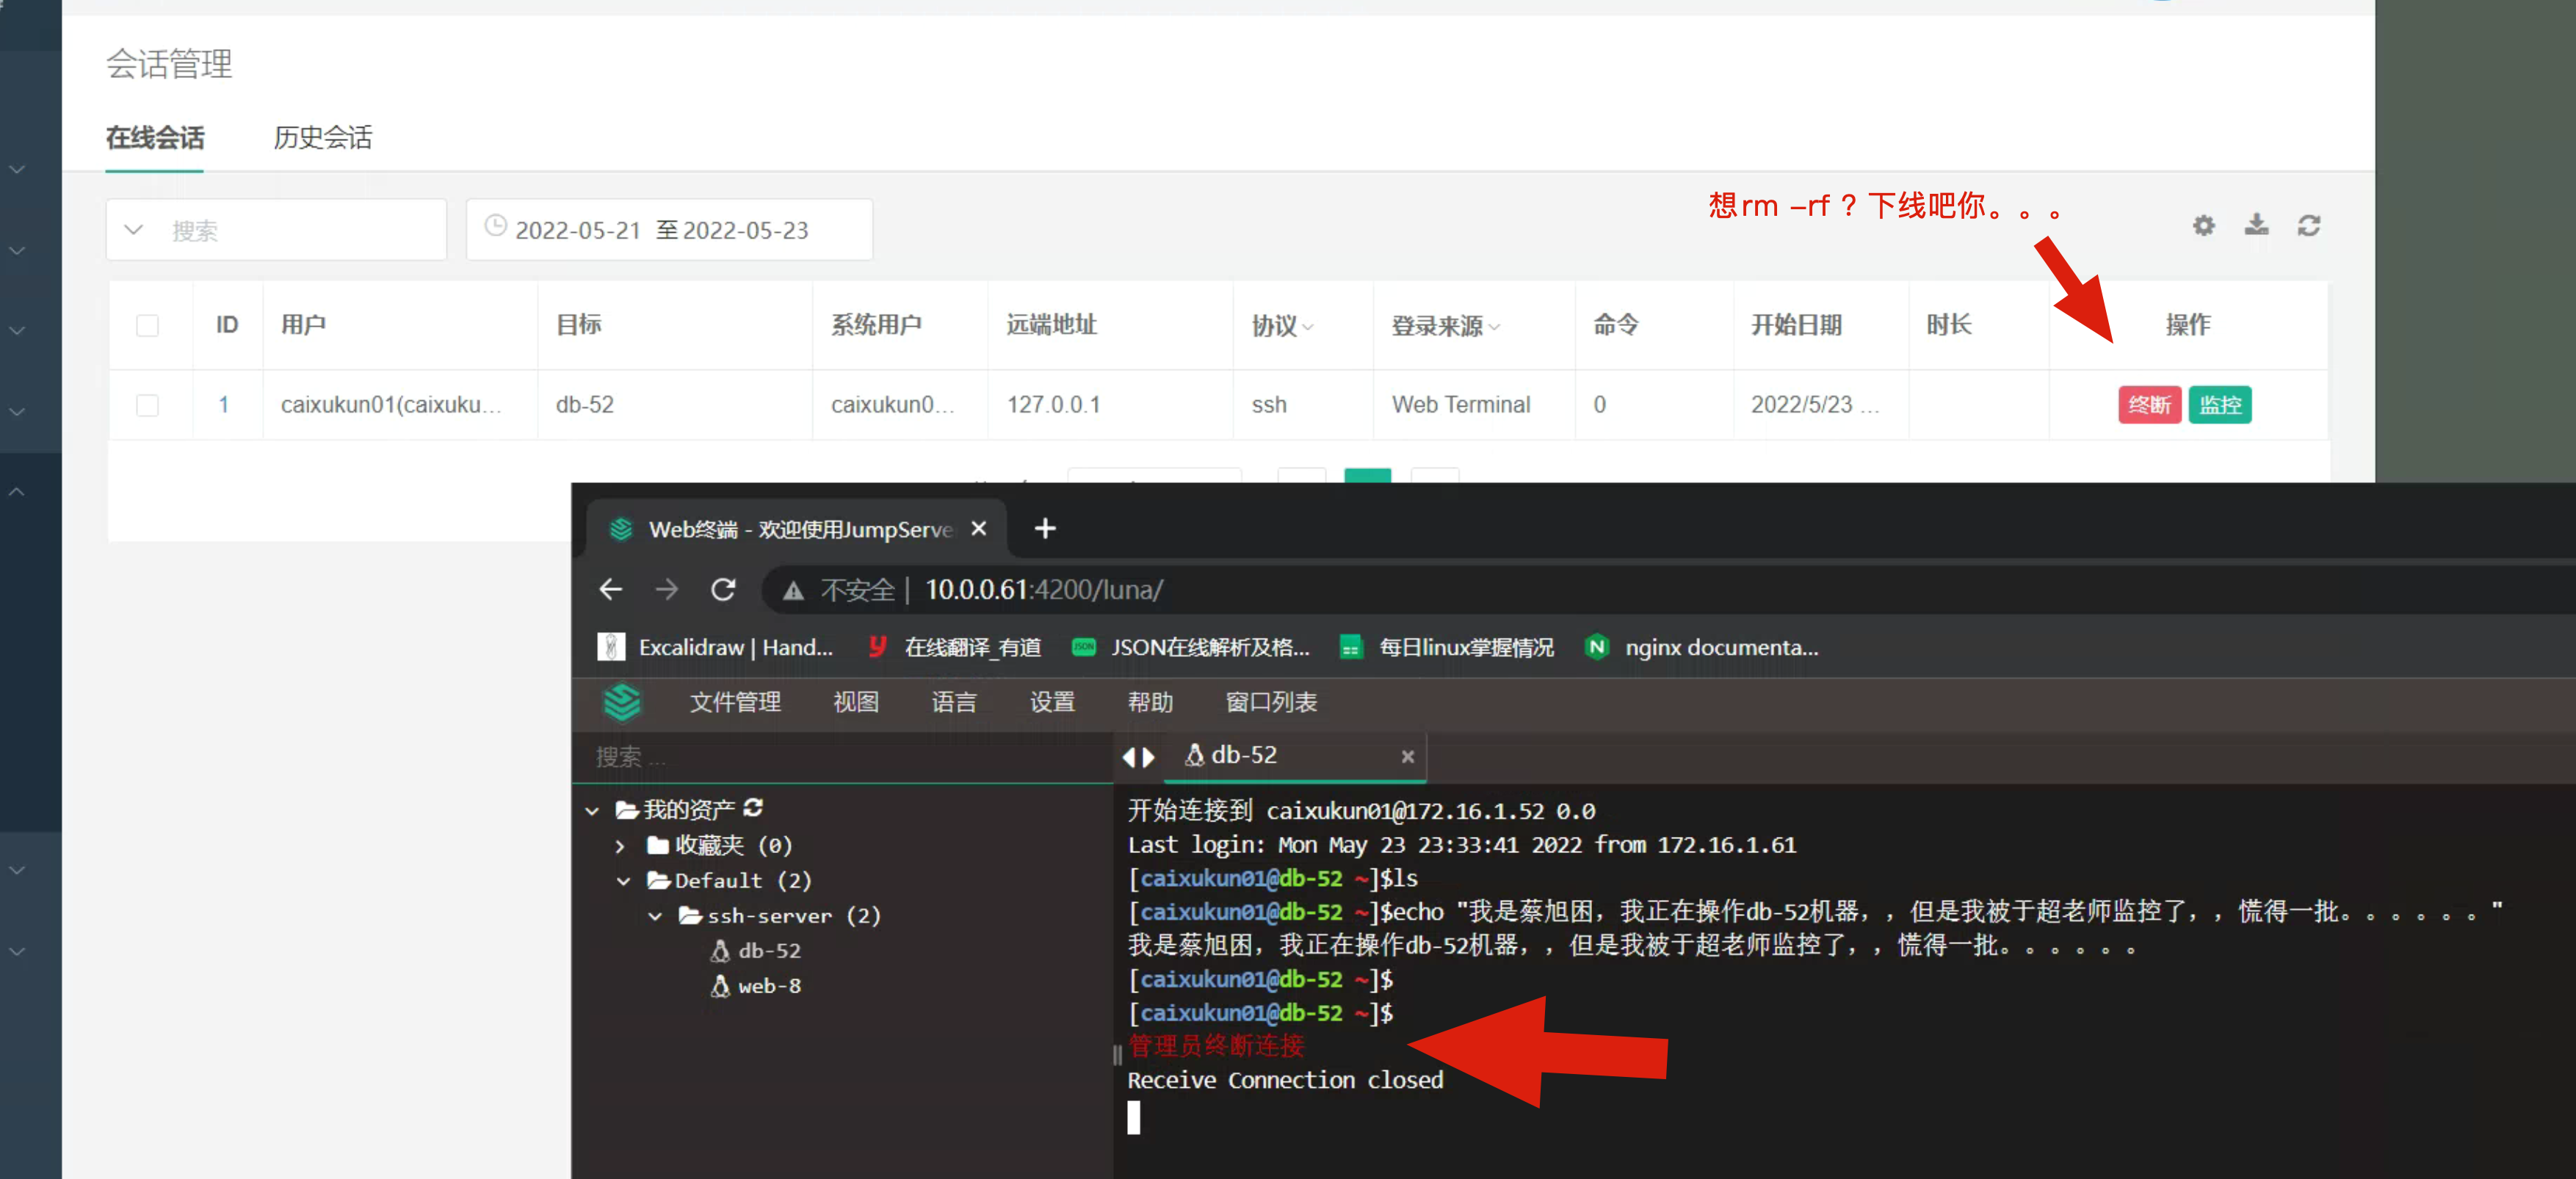Click the browser back arrow

tap(611, 589)
